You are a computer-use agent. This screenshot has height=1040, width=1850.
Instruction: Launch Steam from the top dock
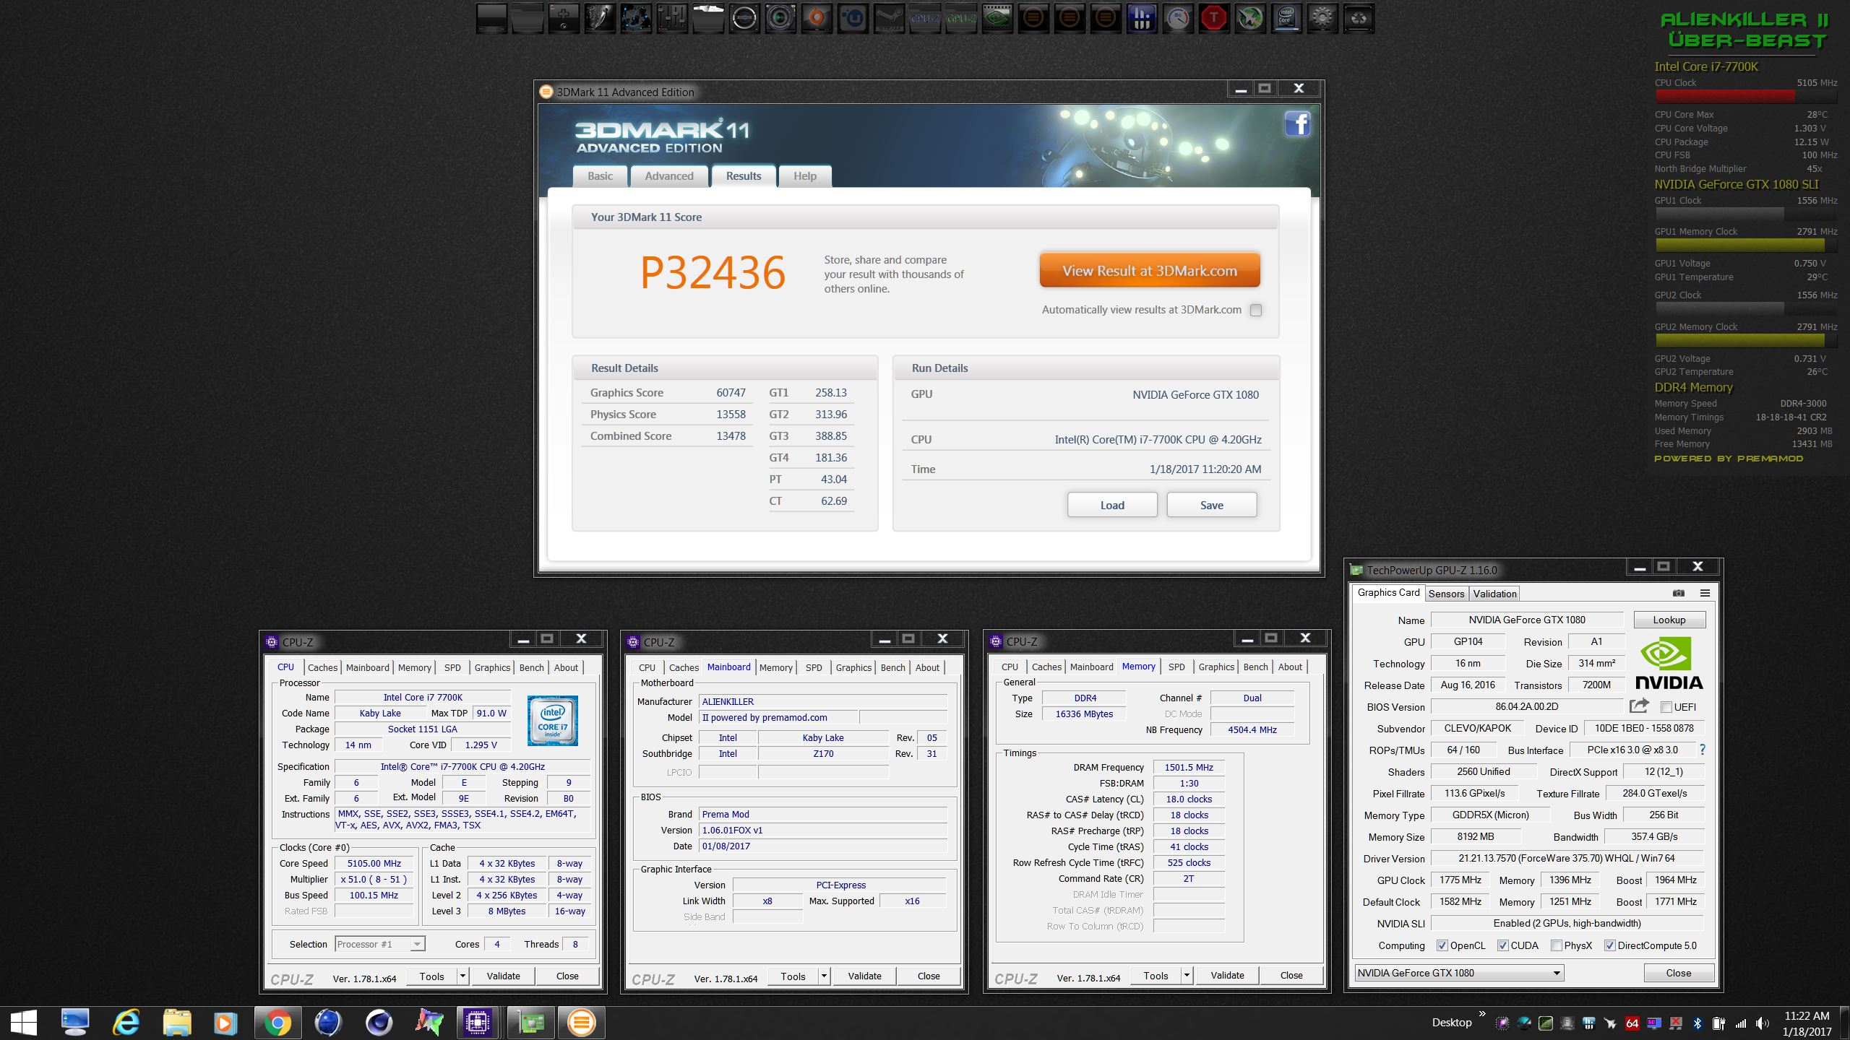pyautogui.click(x=888, y=19)
